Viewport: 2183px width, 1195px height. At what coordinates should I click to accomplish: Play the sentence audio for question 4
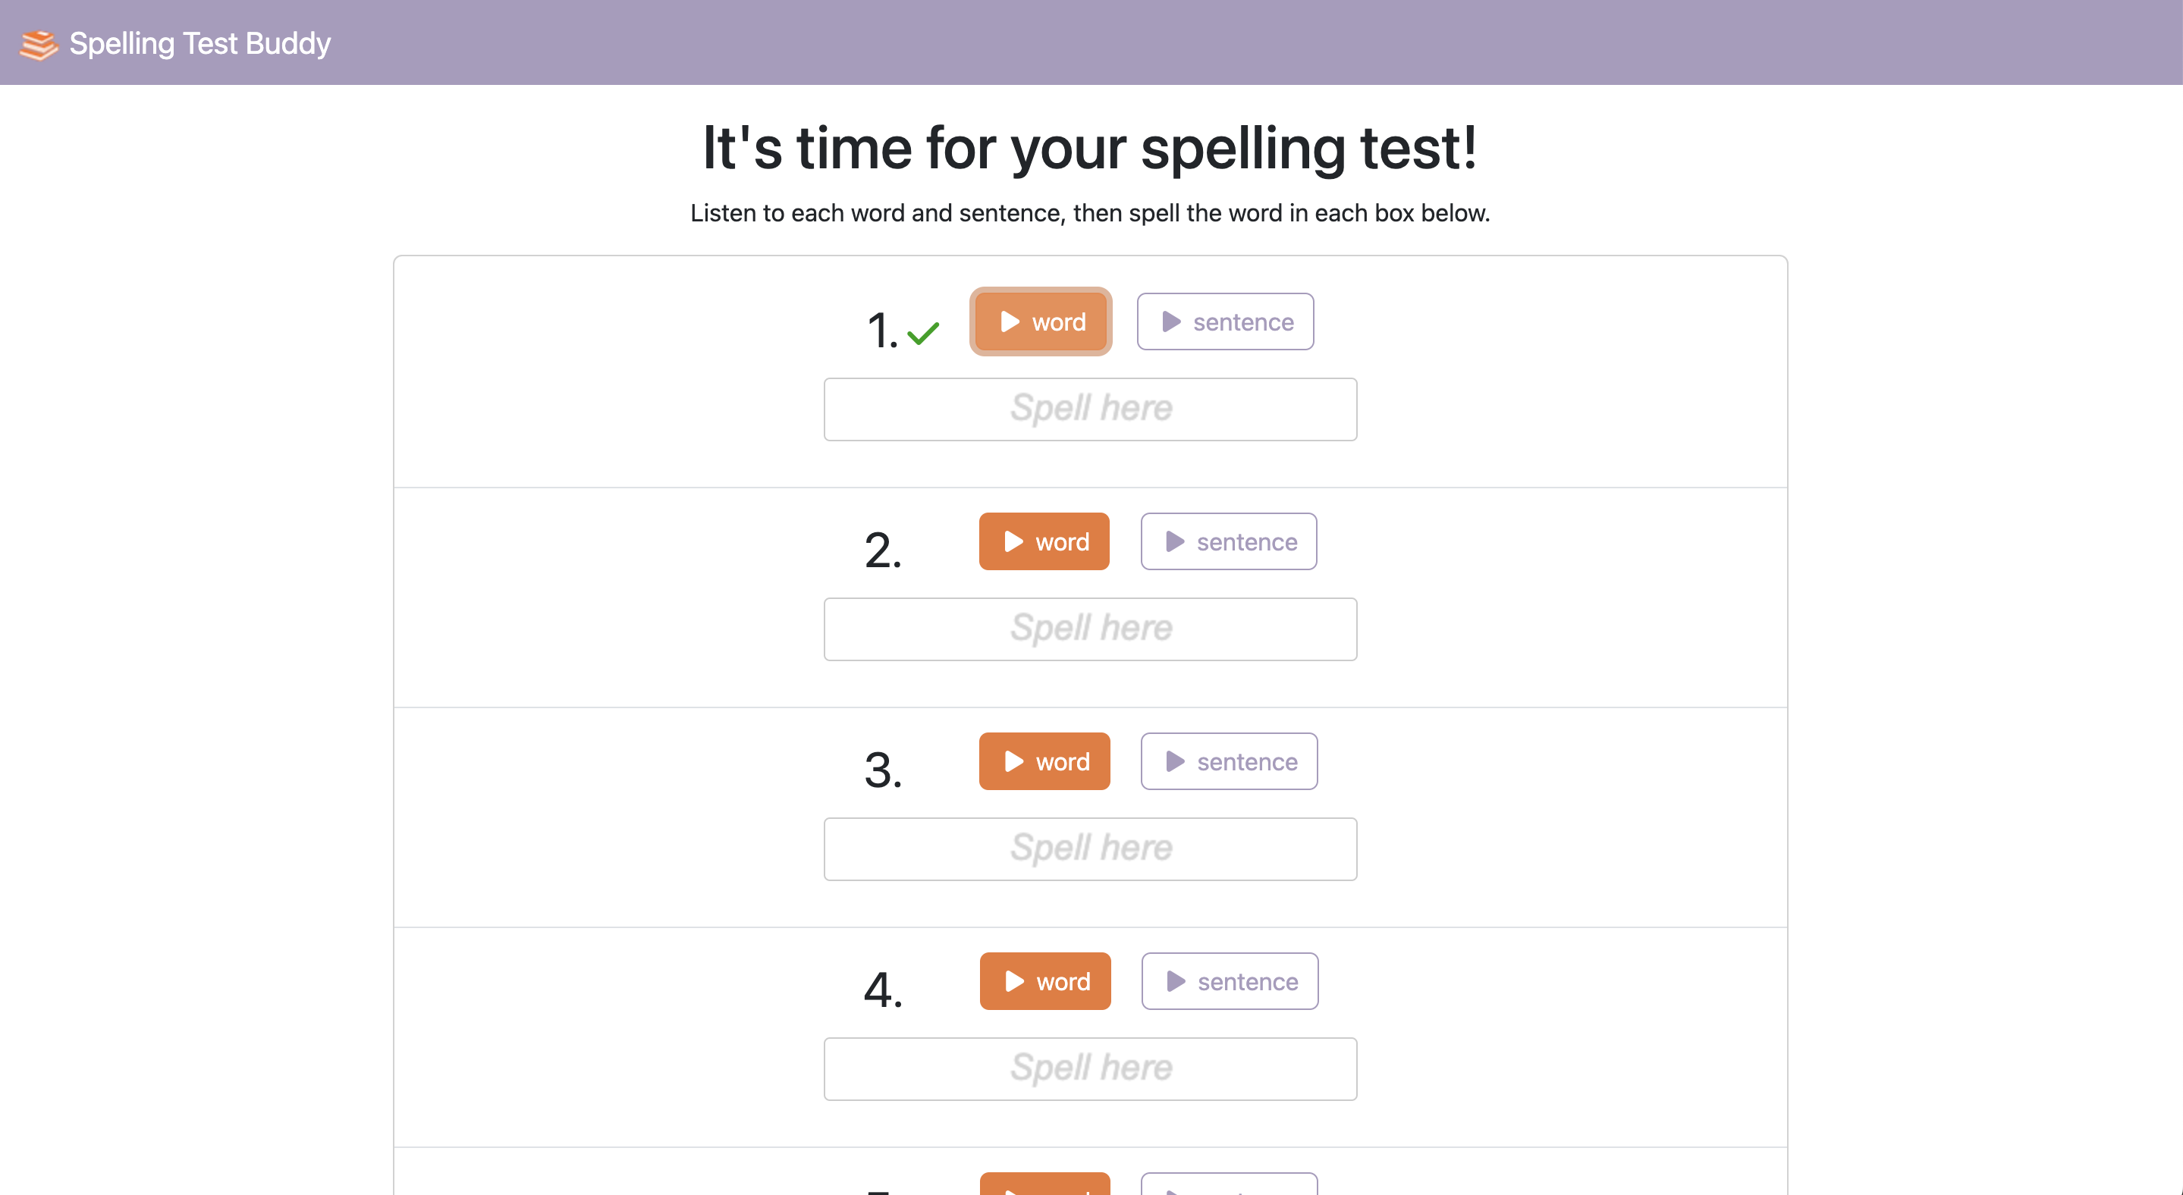click(1230, 980)
